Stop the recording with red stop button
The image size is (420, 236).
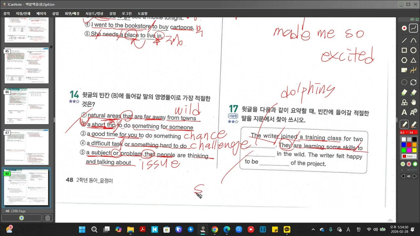(409, 164)
